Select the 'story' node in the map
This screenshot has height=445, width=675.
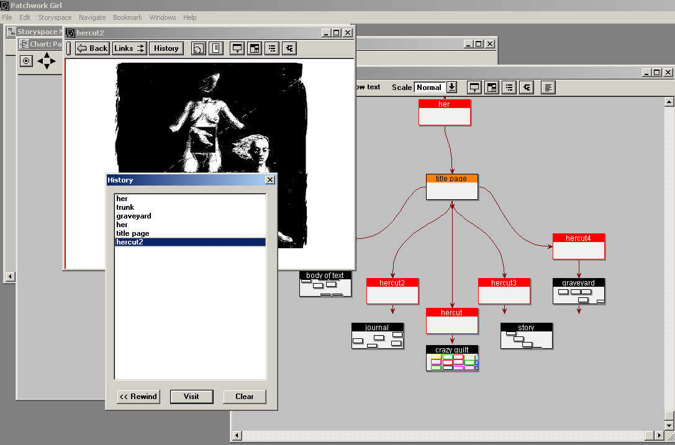pyautogui.click(x=527, y=336)
